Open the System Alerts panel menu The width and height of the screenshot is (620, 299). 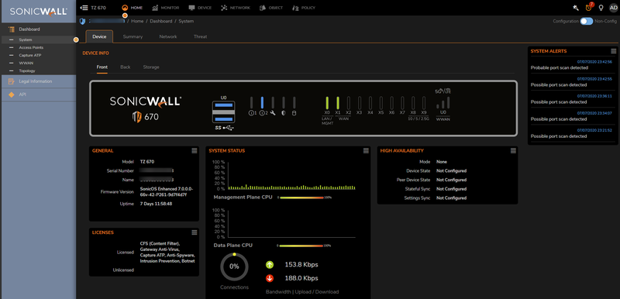(613, 51)
